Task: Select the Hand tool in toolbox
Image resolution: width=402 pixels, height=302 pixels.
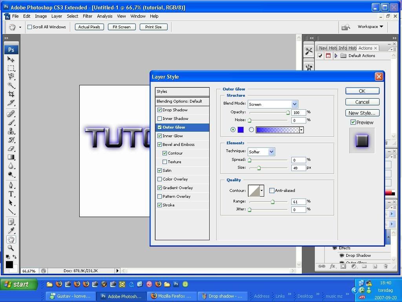Action: [11, 239]
